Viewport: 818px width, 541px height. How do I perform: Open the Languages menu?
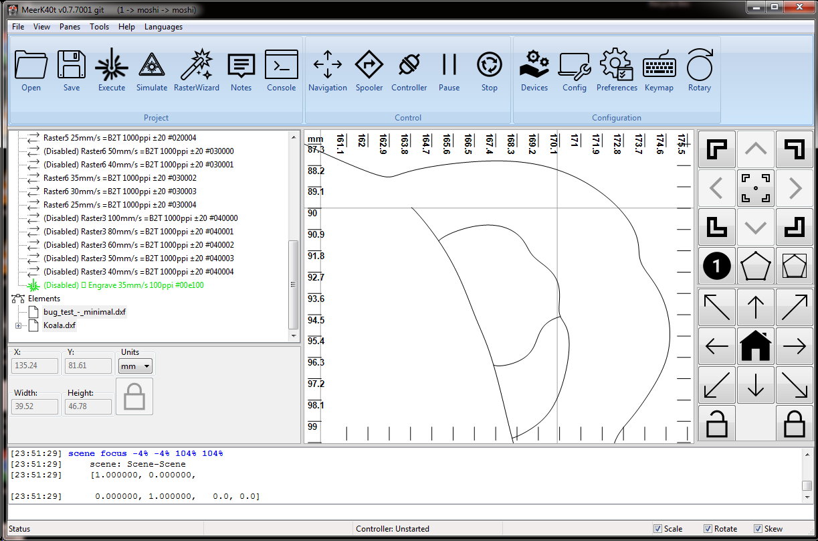(x=163, y=27)
